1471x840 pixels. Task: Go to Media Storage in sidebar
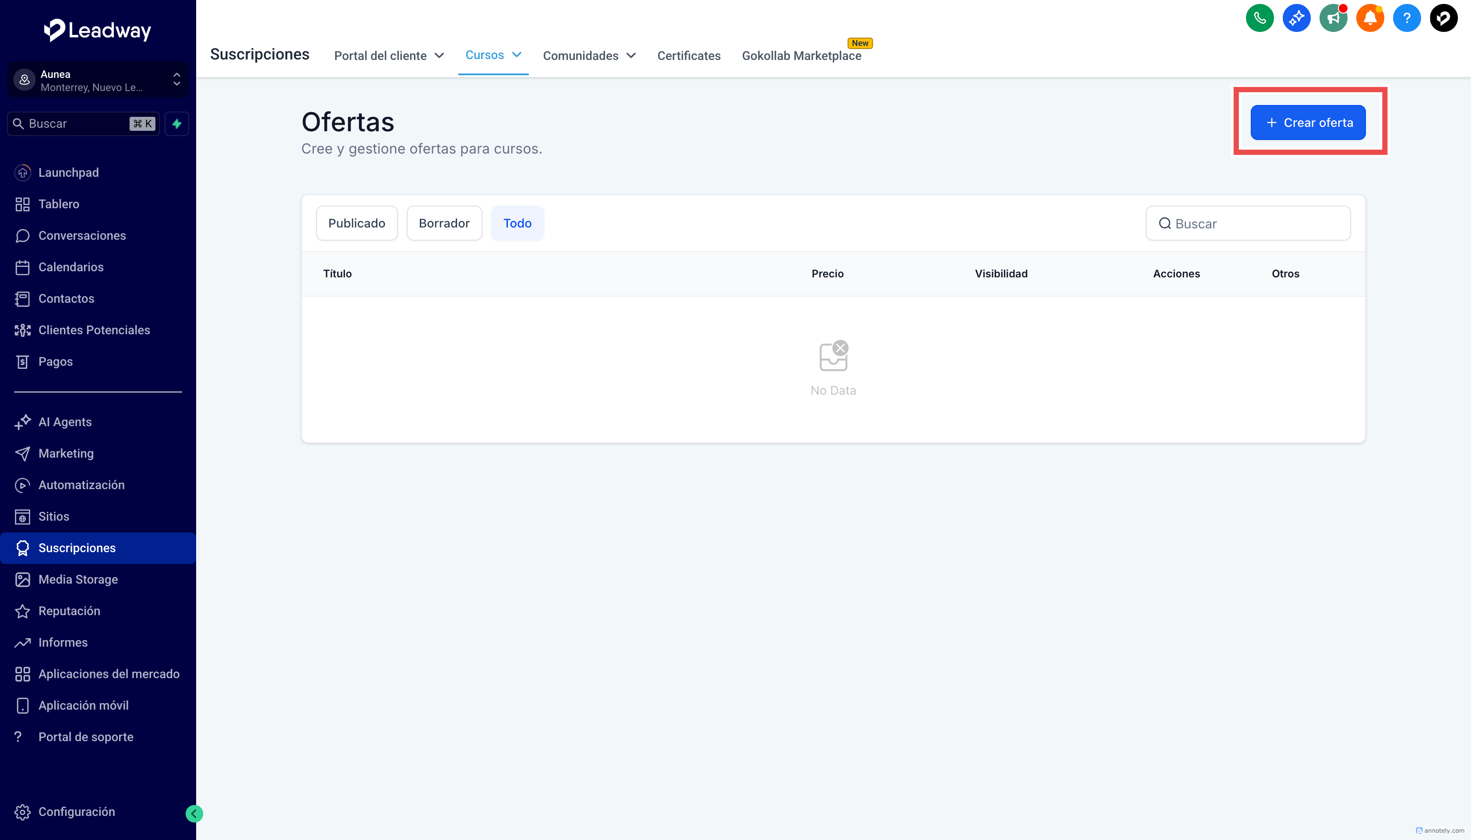[78, 579]
